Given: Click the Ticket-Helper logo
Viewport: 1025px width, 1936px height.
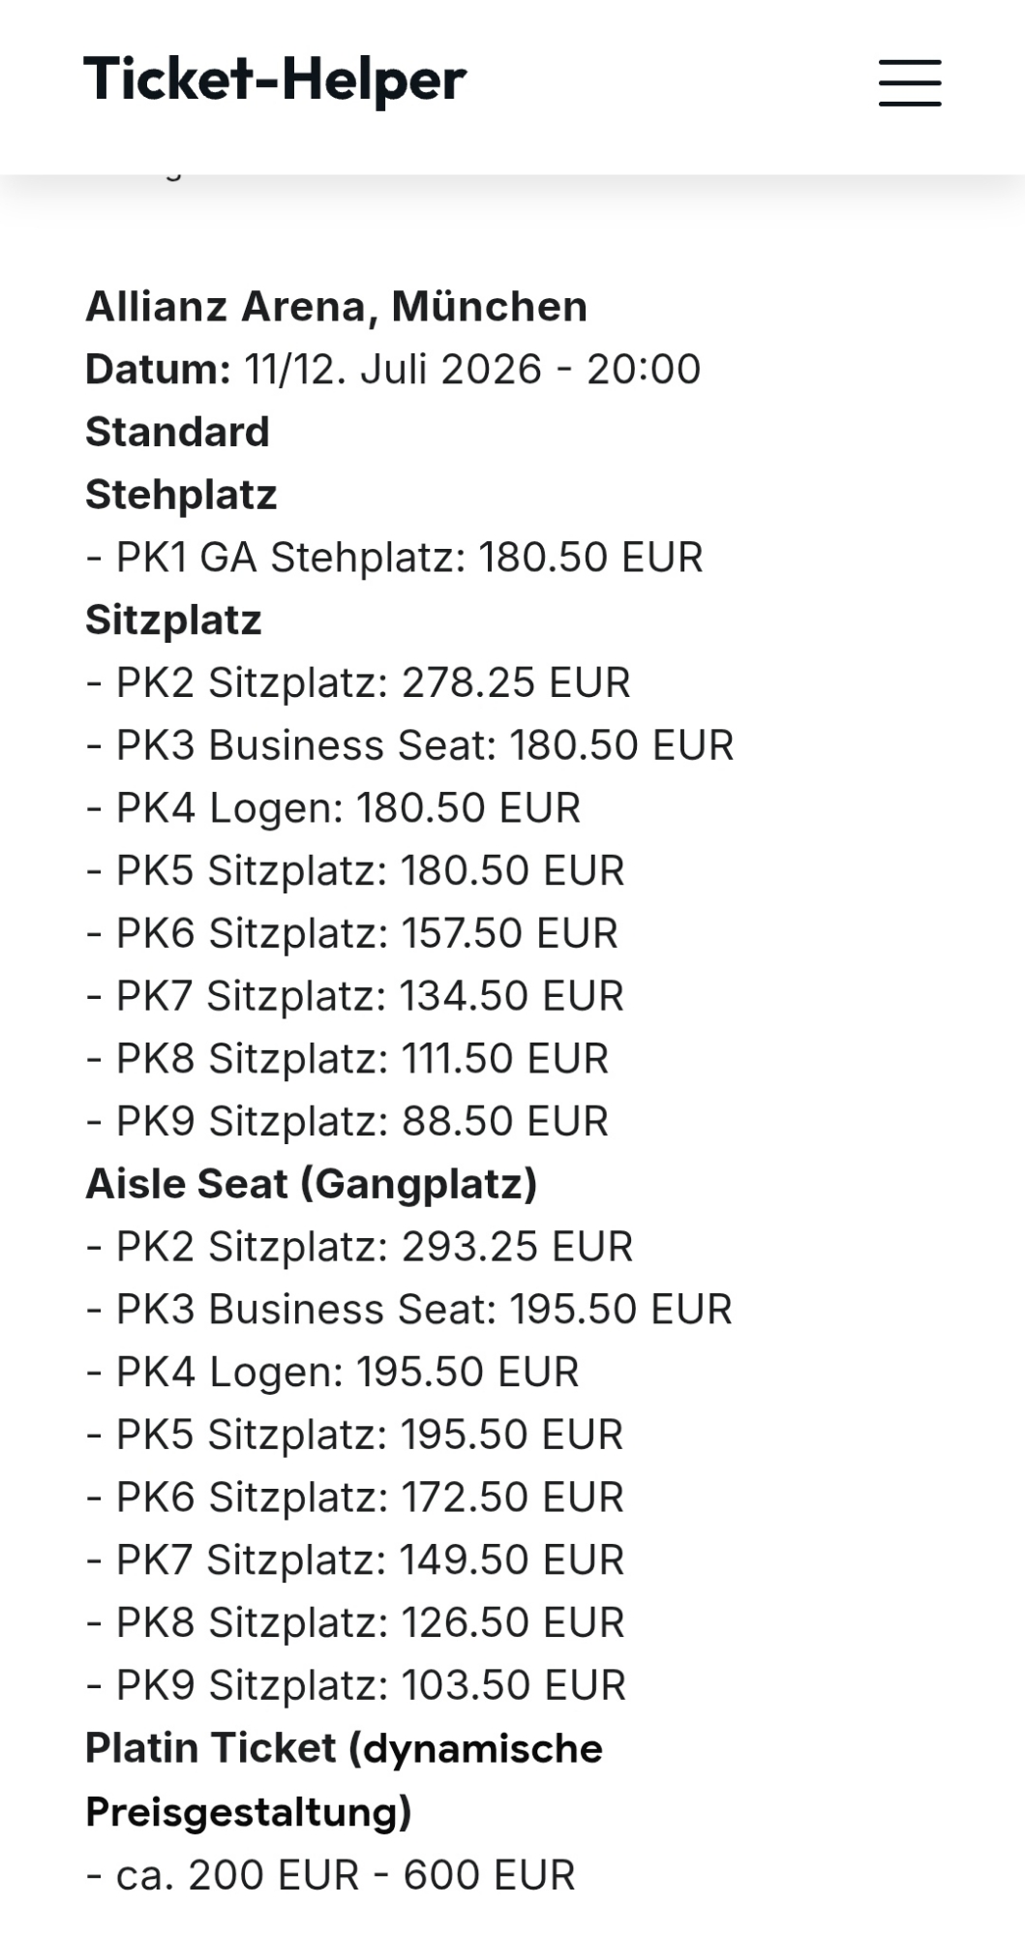Looking at the screenshot, I should (275, 79).
